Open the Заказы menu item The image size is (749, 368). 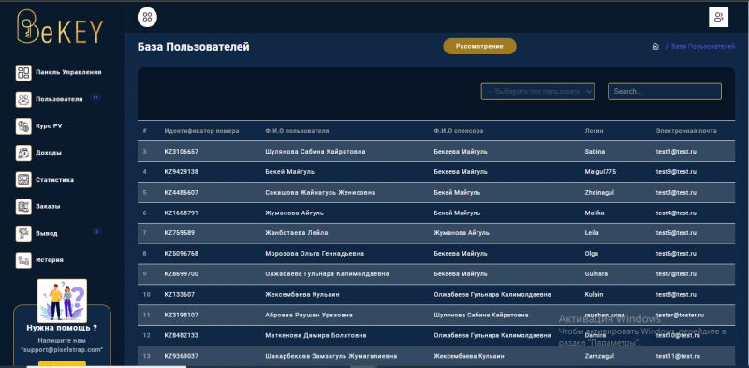[48, 206]
